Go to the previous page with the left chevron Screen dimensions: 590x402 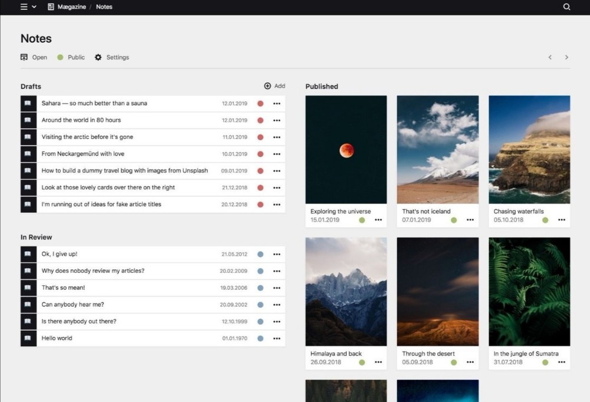pos(550,57)
